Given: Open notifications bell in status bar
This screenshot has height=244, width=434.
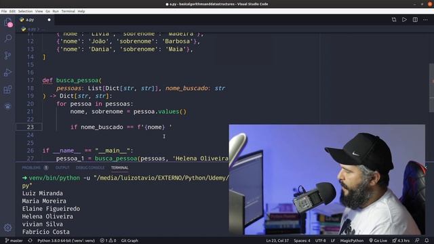Looking at the screenshot, I should 427,241.
